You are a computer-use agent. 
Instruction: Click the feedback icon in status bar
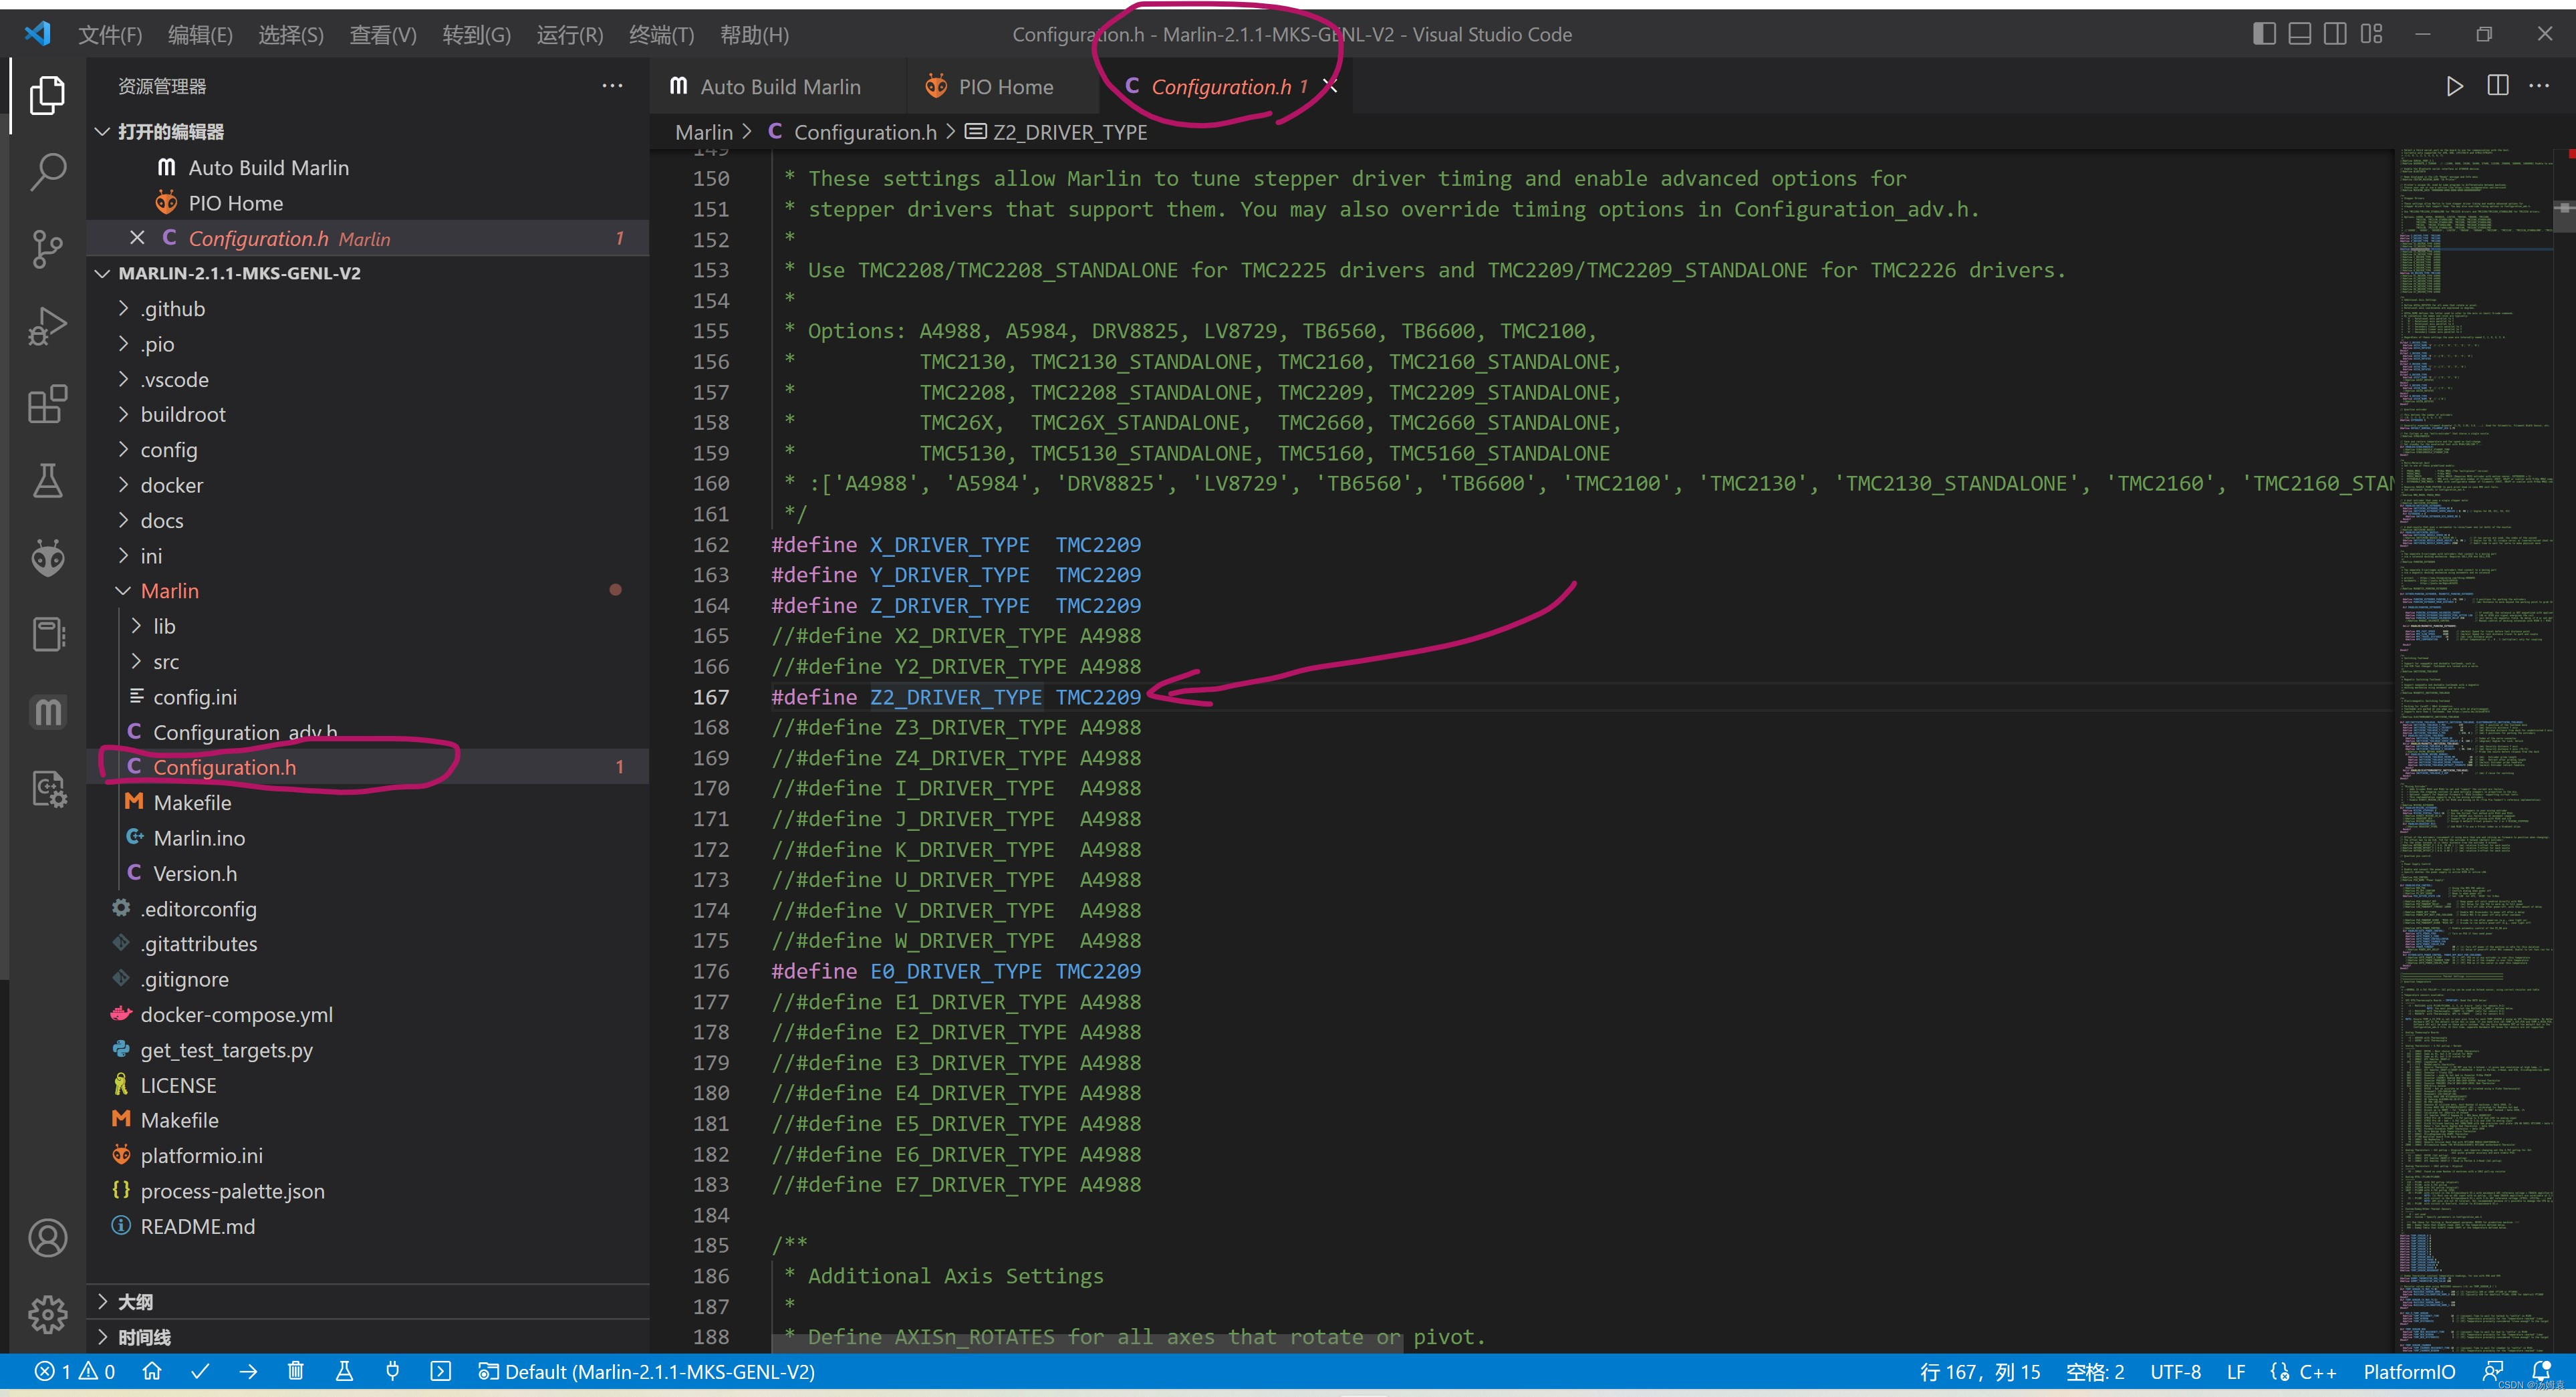point(2493,1371)
